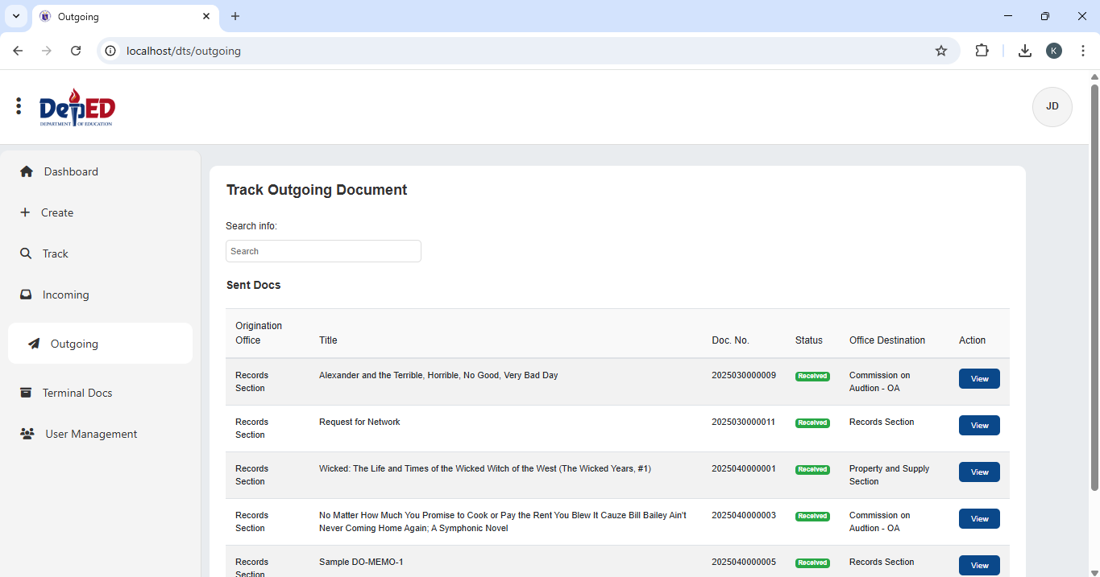The image size is (1100, 577).
Task: Click doc number 2025030000011
Action: point(743,422)
